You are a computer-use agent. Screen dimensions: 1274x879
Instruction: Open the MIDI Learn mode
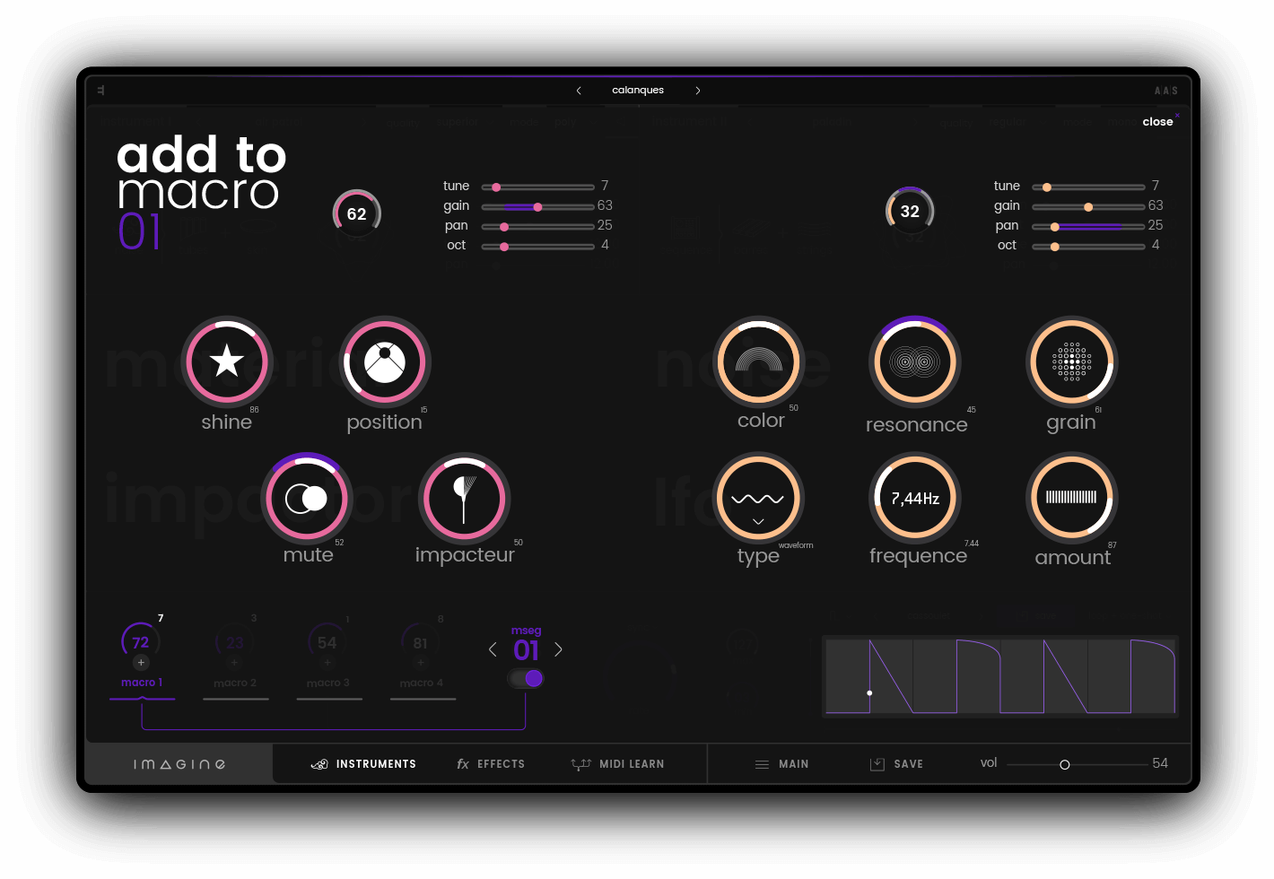pos(618,764)
